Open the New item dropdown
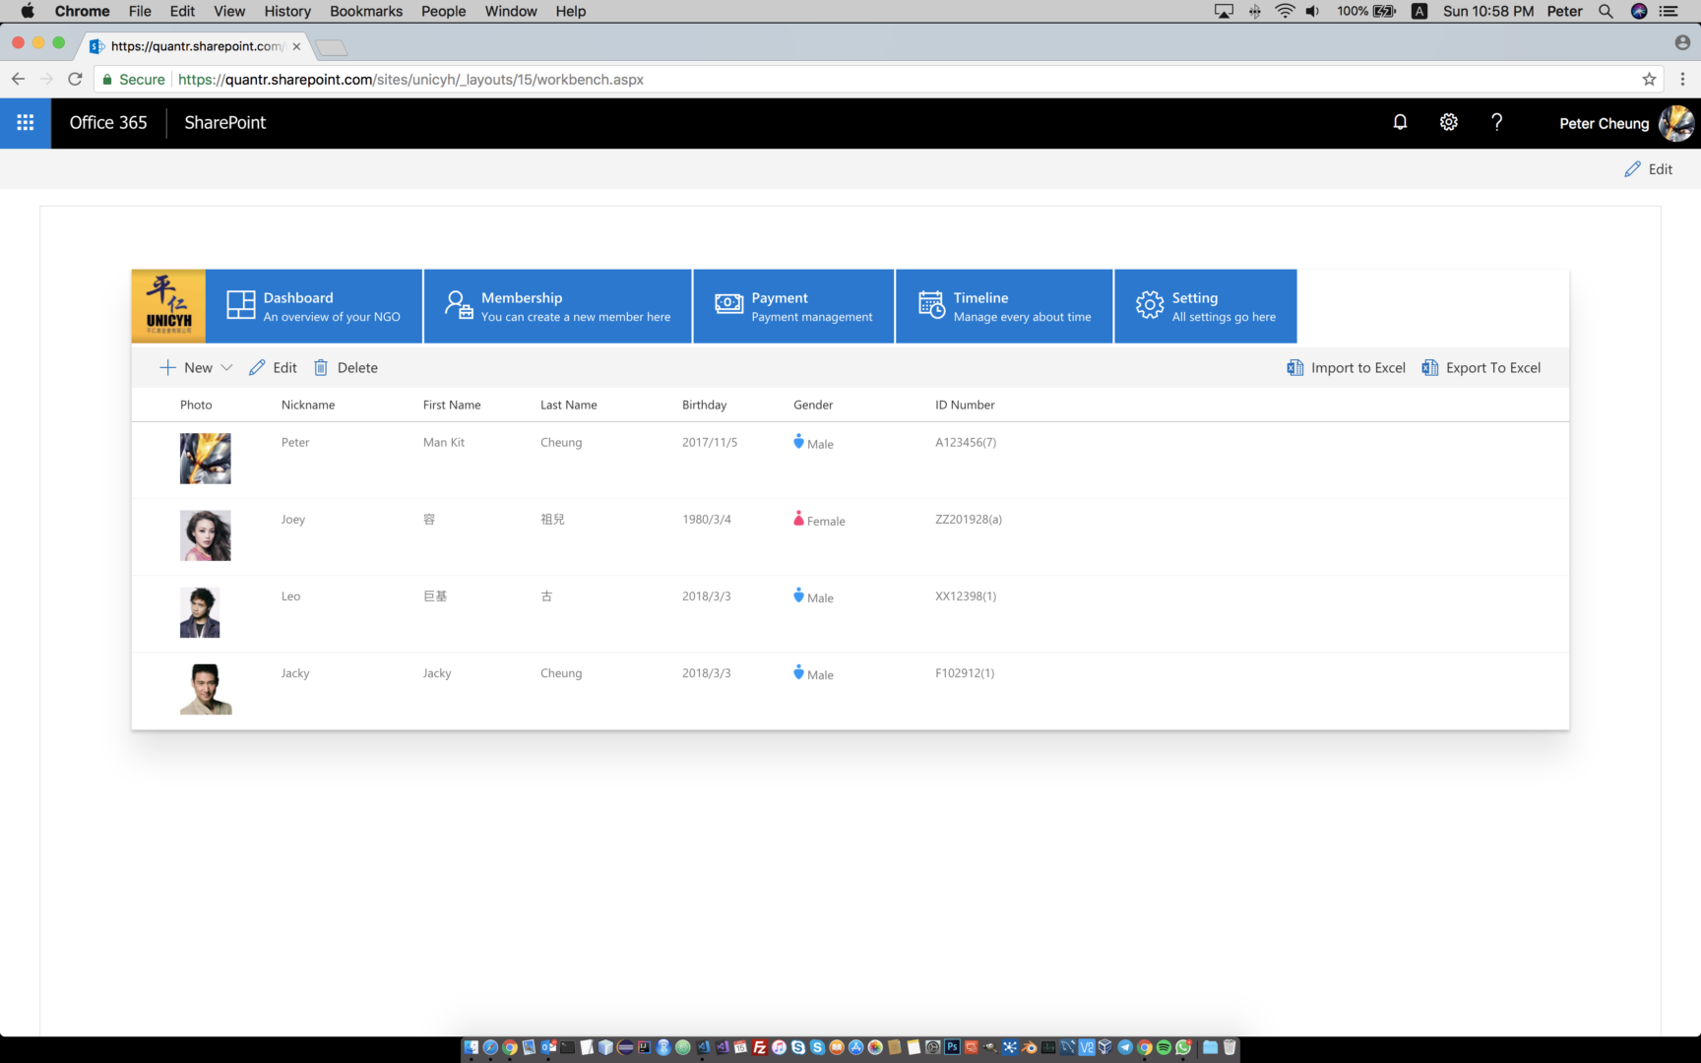Viewport: 1701px width, 1063px height. [228, 367]
